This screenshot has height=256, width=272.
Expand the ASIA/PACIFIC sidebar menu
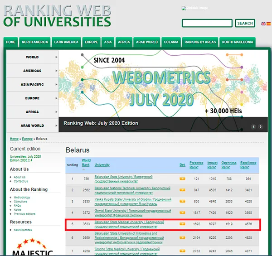[32, 84]
